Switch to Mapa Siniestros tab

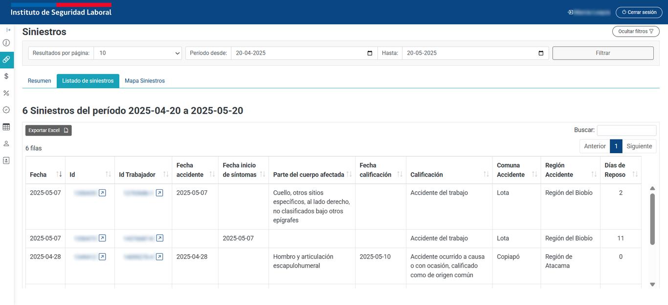[x=145, y=81]
